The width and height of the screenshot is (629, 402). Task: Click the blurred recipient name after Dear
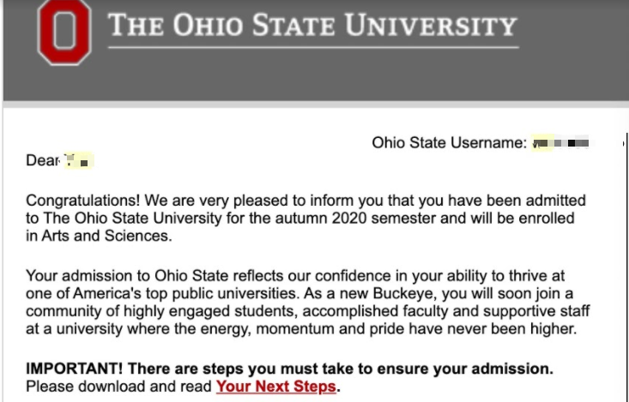78,160
